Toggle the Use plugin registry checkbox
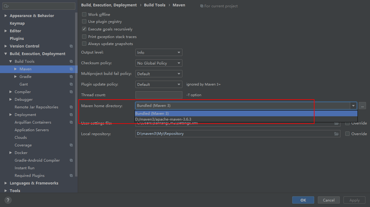The height and width of the screenshot is (207, 370). (x=84, y=22)
